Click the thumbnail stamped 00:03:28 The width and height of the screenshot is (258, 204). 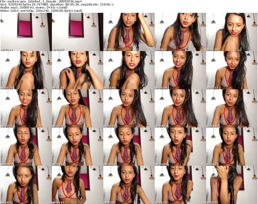[x=26, y=147]
